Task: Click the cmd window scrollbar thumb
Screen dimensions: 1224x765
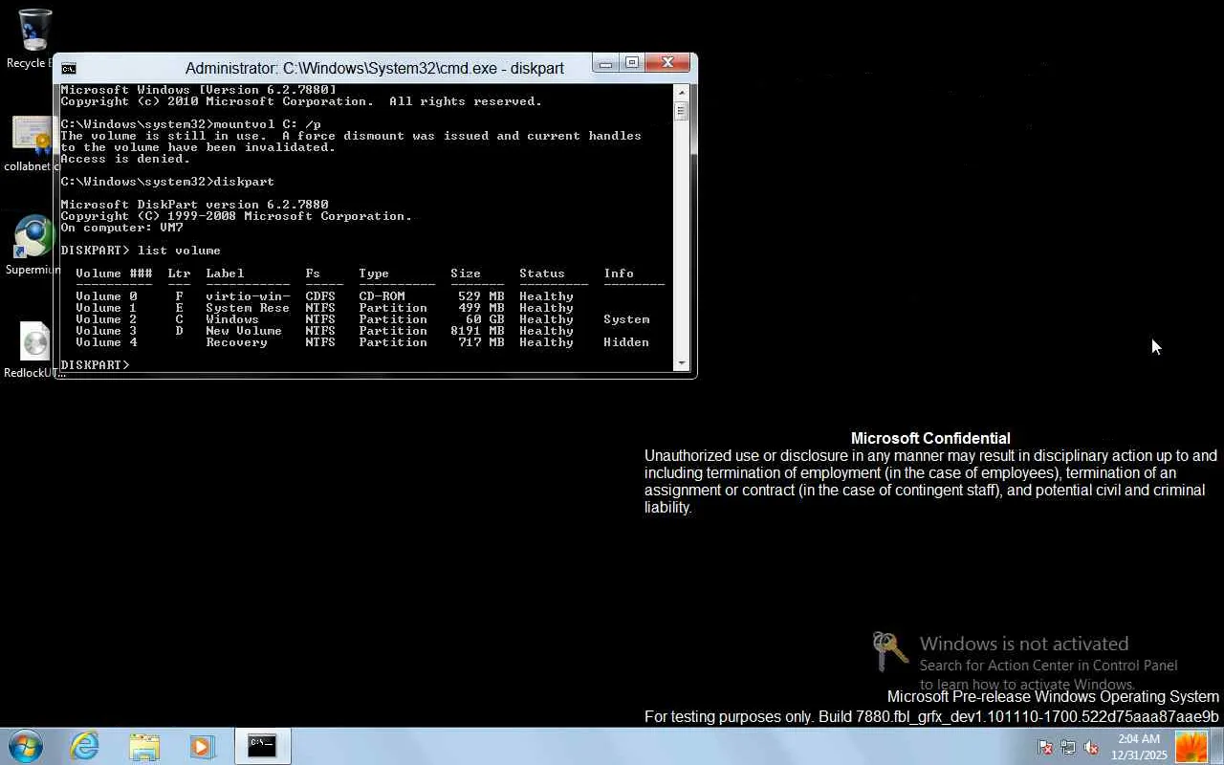Action: (681, 111)
